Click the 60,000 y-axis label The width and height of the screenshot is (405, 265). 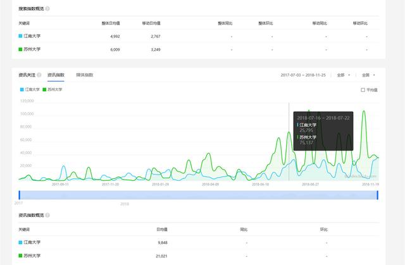pyautogui.click(x=26, y=140)
